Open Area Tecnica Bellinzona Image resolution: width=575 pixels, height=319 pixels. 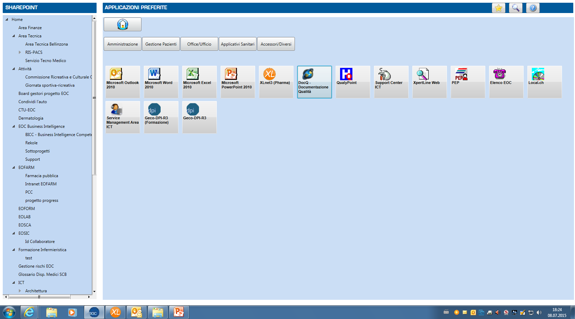pos(47,44)
